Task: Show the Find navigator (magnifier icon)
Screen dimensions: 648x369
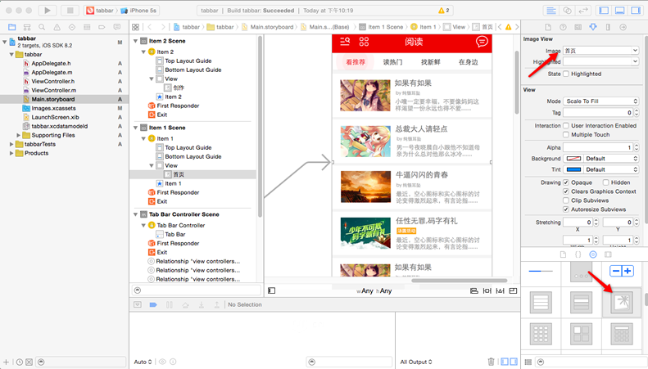Action: (x=39, y=27)
